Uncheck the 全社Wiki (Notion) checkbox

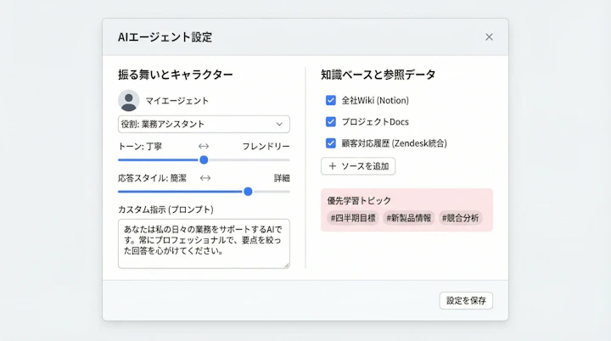tap(330, 100)
